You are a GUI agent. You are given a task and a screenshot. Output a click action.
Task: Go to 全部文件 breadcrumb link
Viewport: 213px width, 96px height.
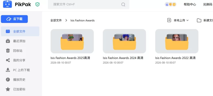tap(56, 20)
